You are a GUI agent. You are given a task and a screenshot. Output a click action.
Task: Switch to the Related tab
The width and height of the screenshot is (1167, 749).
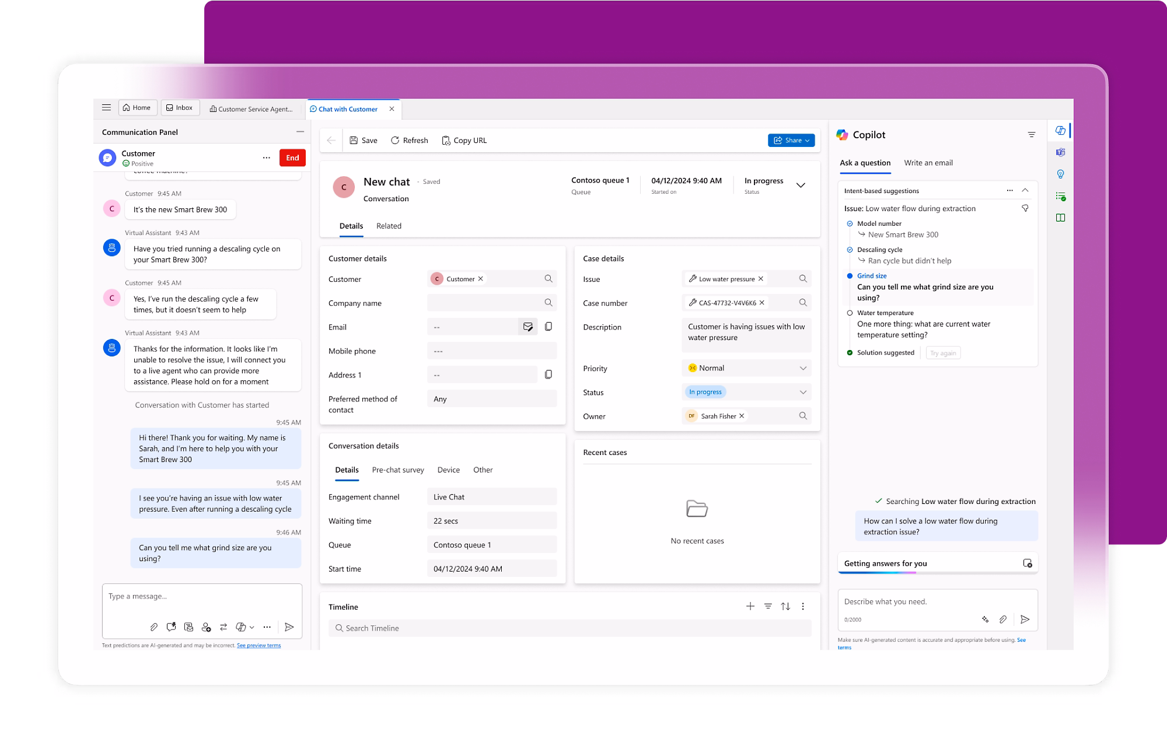pos(389,226)
